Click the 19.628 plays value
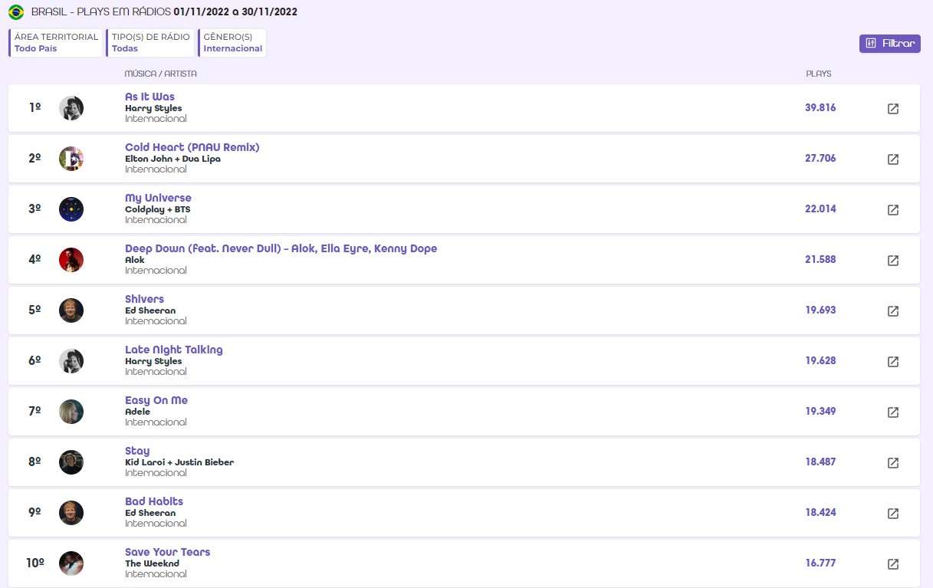 point(820,361)
